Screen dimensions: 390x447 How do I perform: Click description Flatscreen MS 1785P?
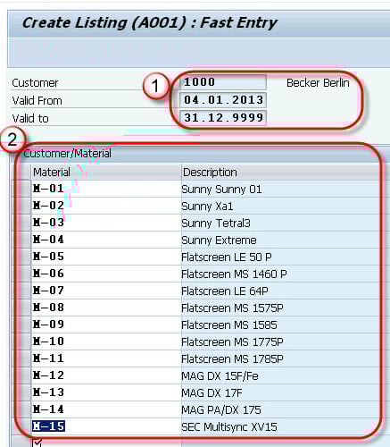point(232,359)
